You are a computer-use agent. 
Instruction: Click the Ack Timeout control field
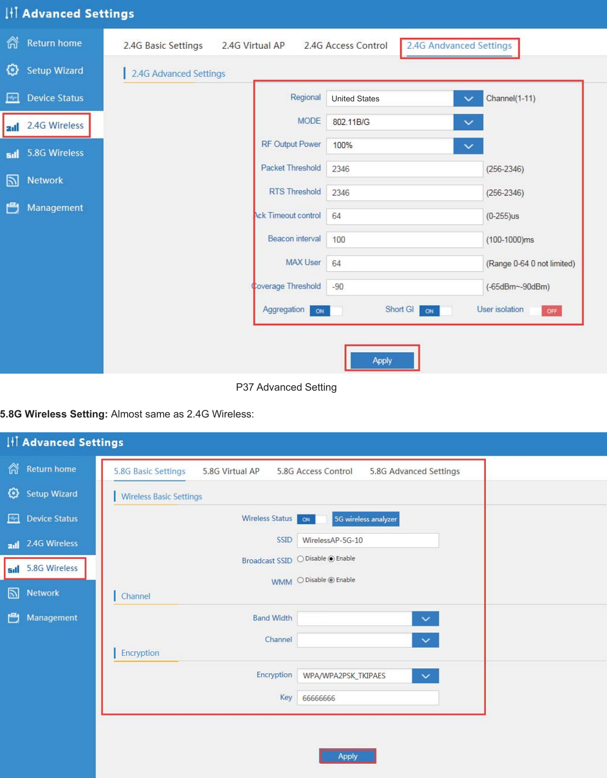tap(404, 216)
